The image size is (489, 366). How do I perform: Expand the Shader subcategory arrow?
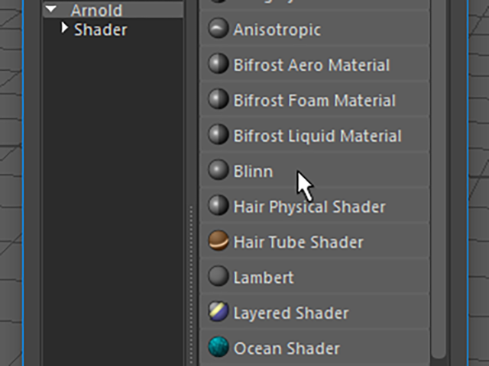coord(64,27)
